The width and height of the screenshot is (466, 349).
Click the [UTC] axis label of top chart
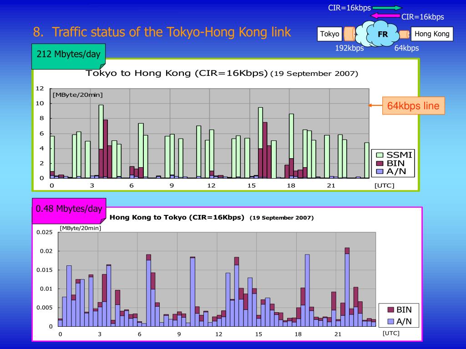[x=384, y=186]
